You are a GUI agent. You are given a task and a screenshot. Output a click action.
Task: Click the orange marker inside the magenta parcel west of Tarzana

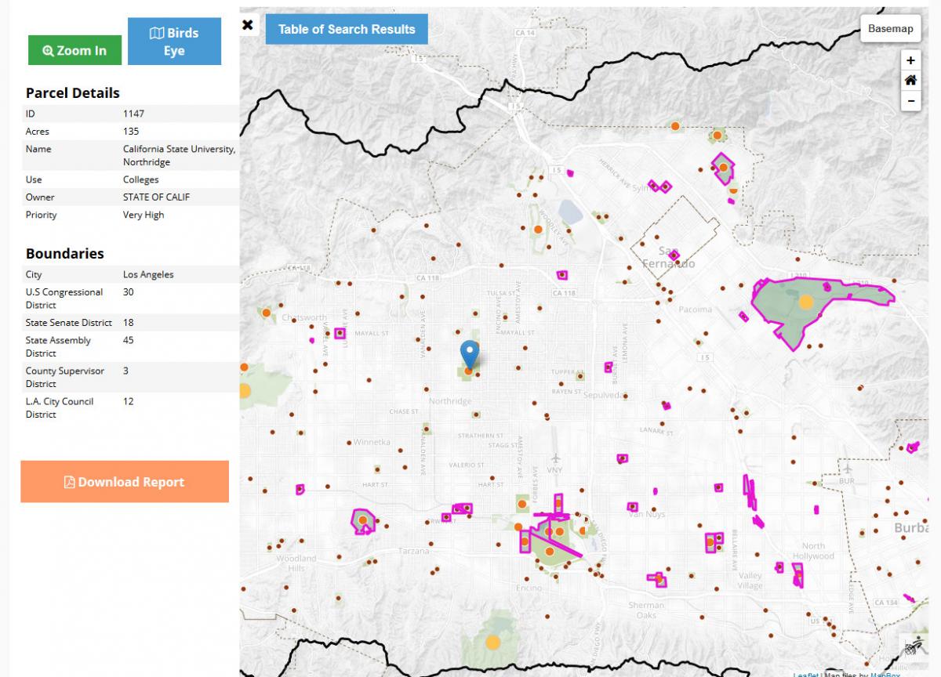(x=362, y=520)
